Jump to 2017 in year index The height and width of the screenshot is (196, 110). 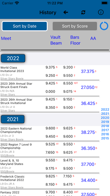coord(105,130)
